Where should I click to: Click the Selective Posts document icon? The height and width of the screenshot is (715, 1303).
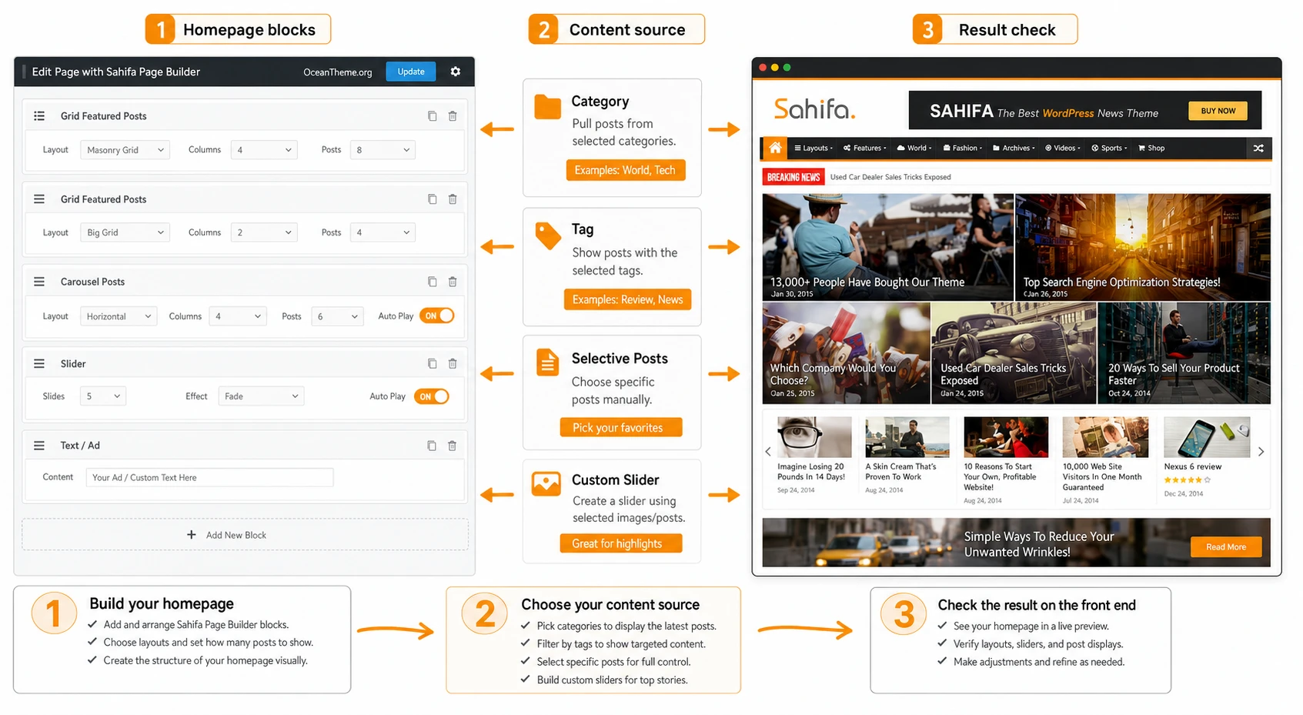tap(548, 363)
